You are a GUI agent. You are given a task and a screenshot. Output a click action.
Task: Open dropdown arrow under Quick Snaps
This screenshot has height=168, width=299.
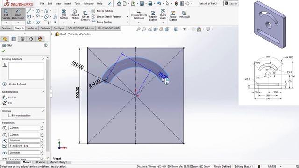point(163,23)
